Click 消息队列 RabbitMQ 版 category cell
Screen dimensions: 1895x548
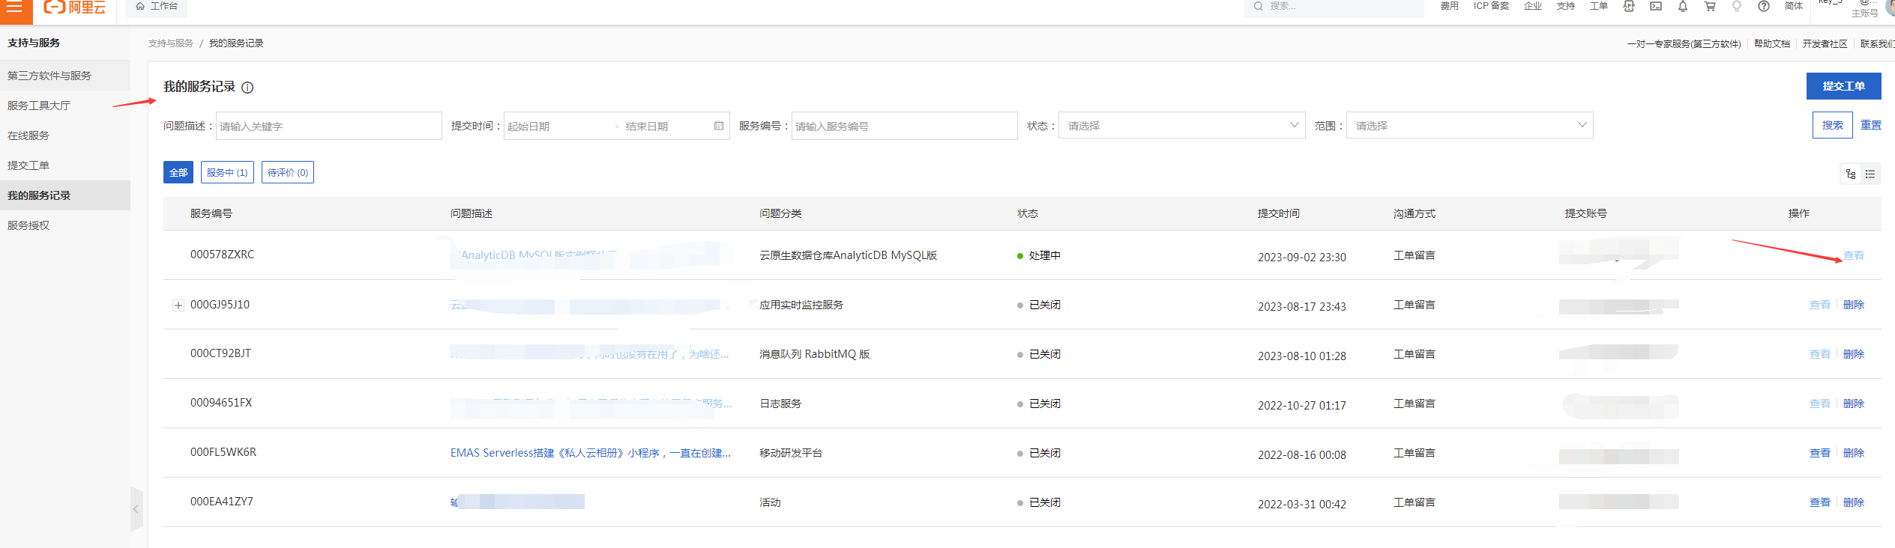coord(815,354)
